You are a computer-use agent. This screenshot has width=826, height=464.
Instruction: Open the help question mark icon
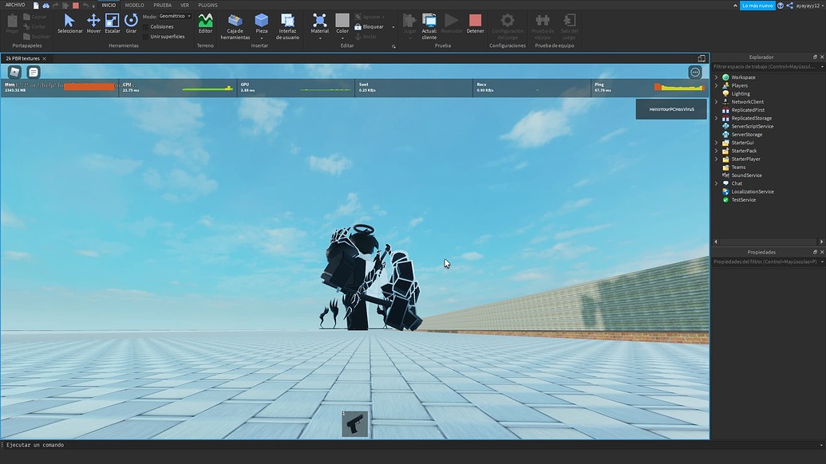pyautogui.click(x=781, y=6)
